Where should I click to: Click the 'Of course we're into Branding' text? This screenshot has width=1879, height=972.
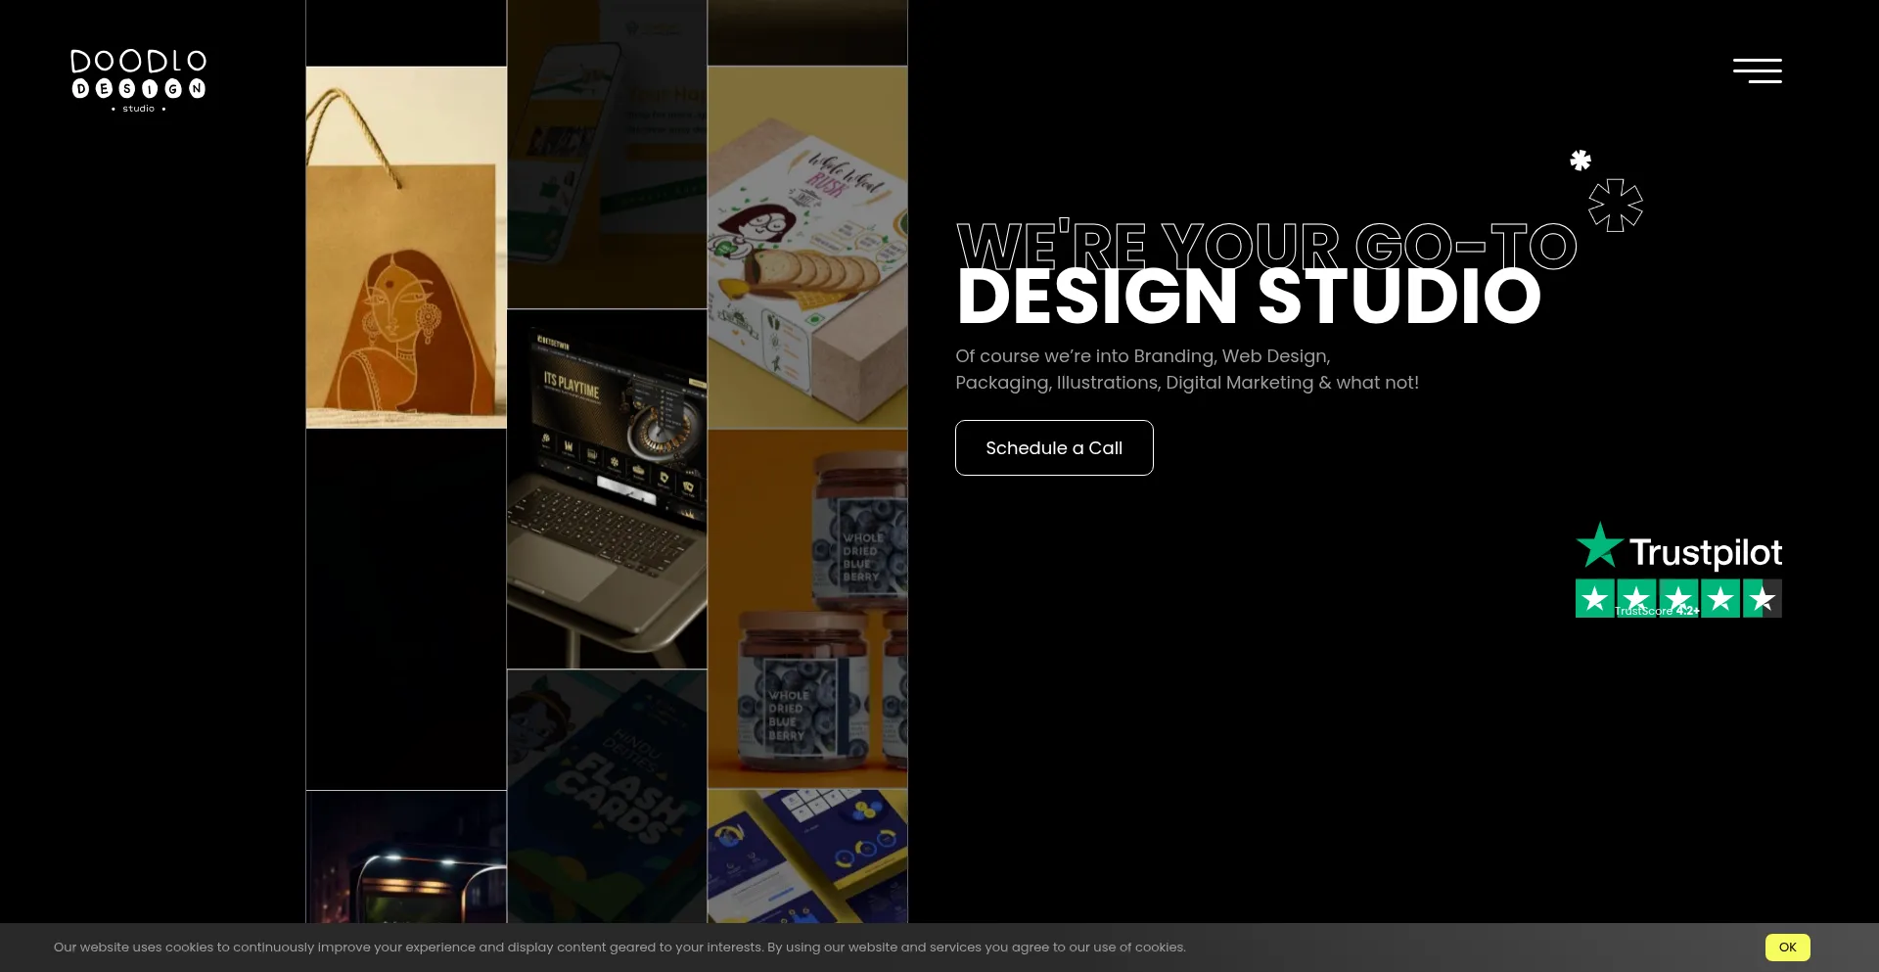pyautogui.click(x=1187, y=369)
